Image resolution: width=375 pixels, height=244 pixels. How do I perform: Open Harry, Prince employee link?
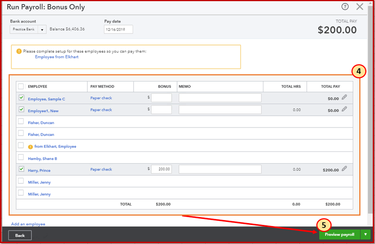click(x=39, y=171)
